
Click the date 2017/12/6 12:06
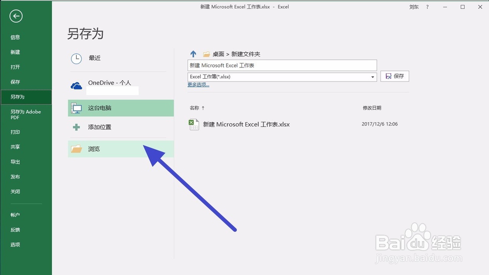click(379, 124)
